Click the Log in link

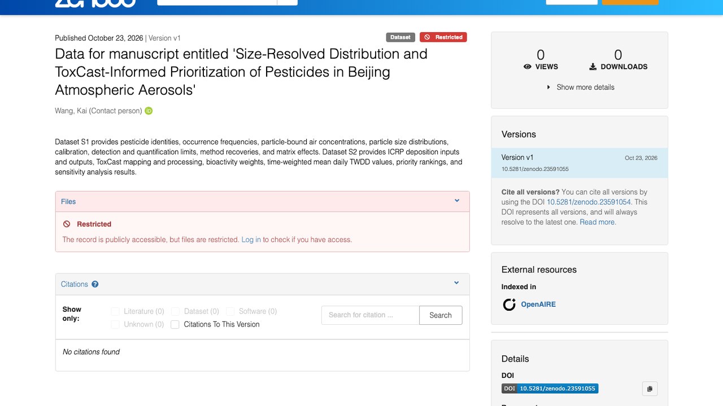tap(251, 240)
